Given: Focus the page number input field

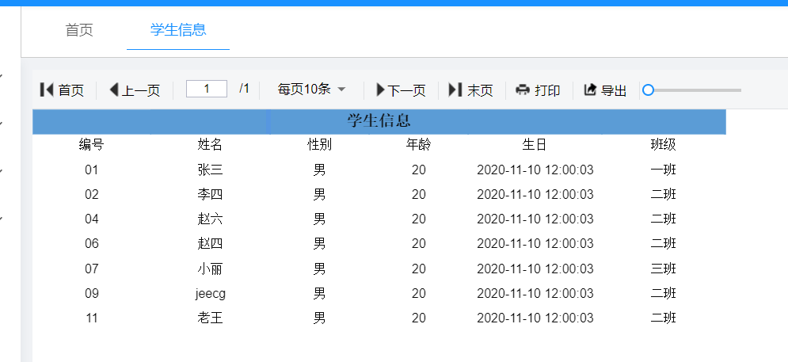Looking at the screenshot, I should tap(207, 89).
